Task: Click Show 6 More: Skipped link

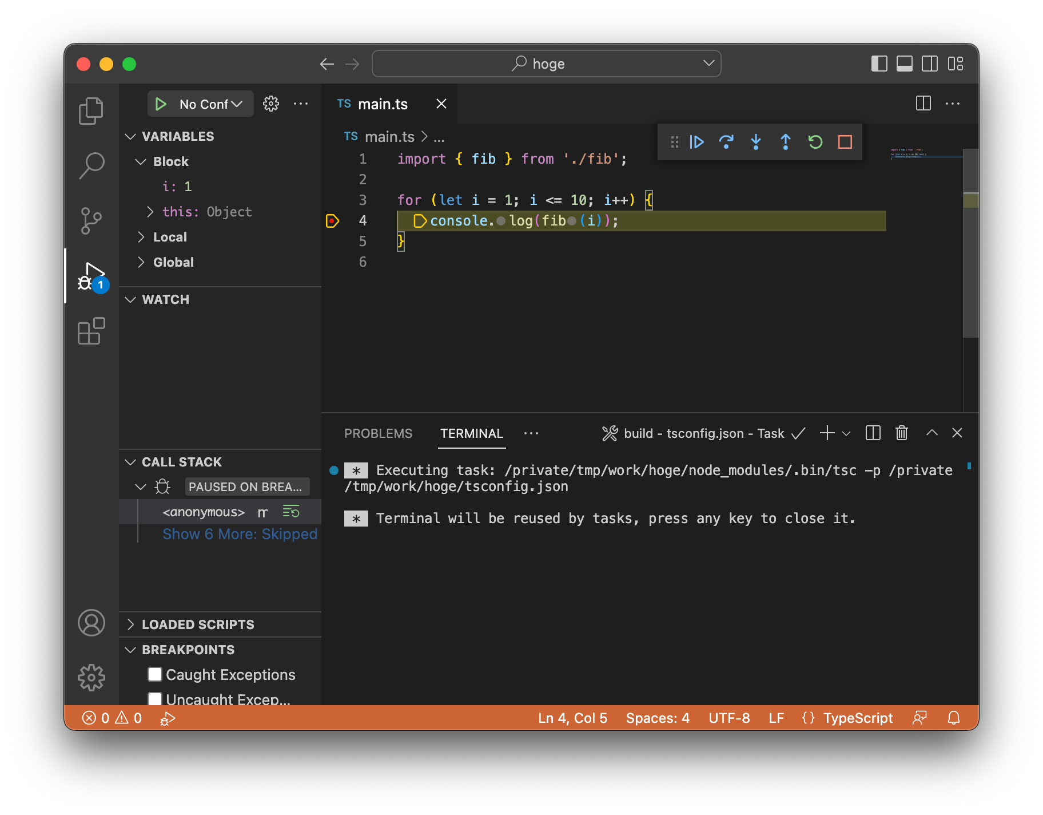Action: pyautogui.click(x=240, y=534)
